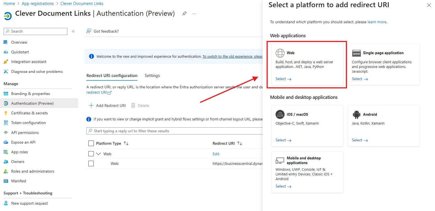Click the switch to the old experience link
Screen dimensions: 435x211
233,56
